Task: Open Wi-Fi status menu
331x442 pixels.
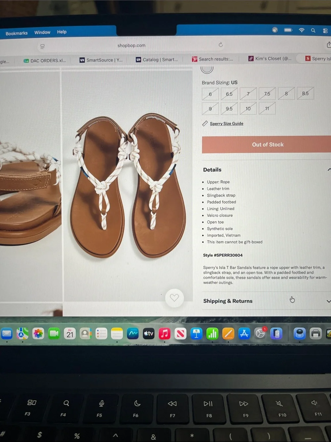Action: click(x=302, y=30)
